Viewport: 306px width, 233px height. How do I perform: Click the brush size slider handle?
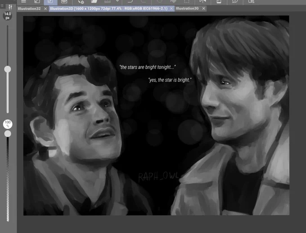[8, 69]
